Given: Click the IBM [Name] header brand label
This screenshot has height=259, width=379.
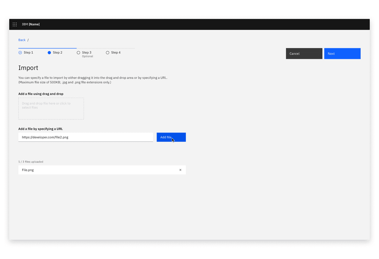Looking at the screenshot, I should click(x=31, y=24).
